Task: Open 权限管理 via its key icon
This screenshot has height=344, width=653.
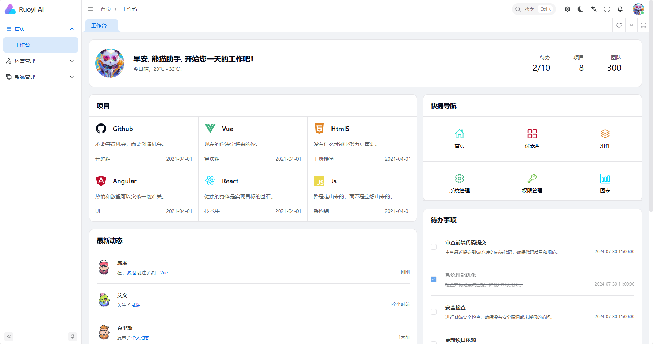Action: [532, 183]
